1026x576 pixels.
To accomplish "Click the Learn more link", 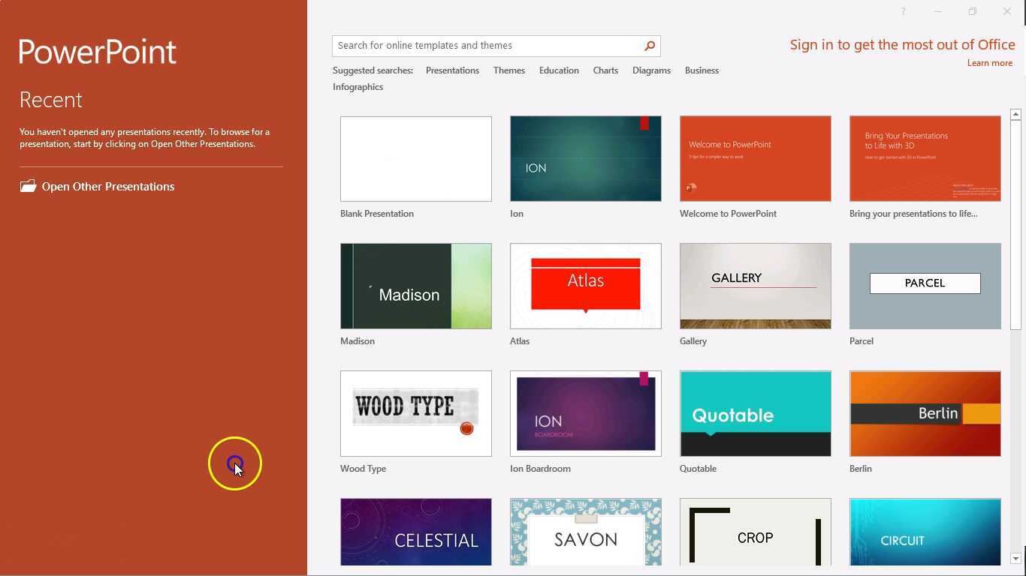I will coord(990,63).
